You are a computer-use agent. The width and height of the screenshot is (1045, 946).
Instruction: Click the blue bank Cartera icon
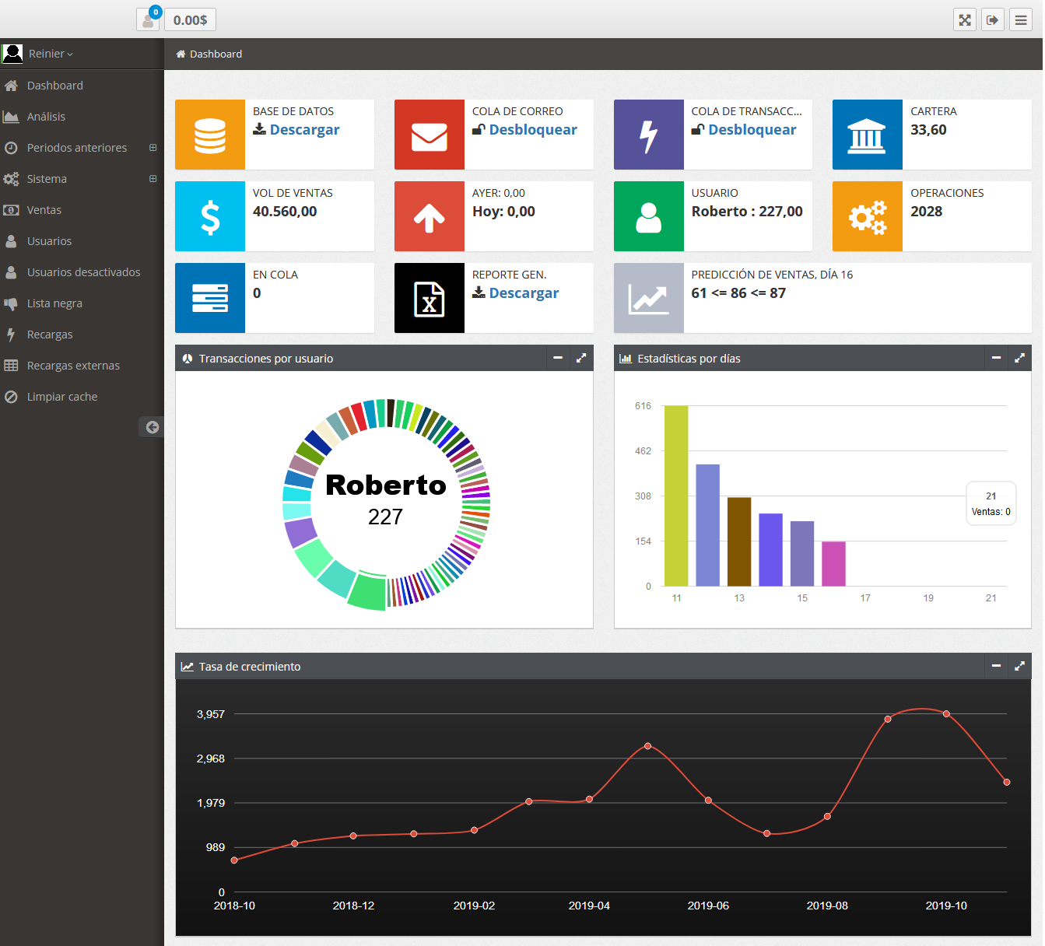click(867, 135)
